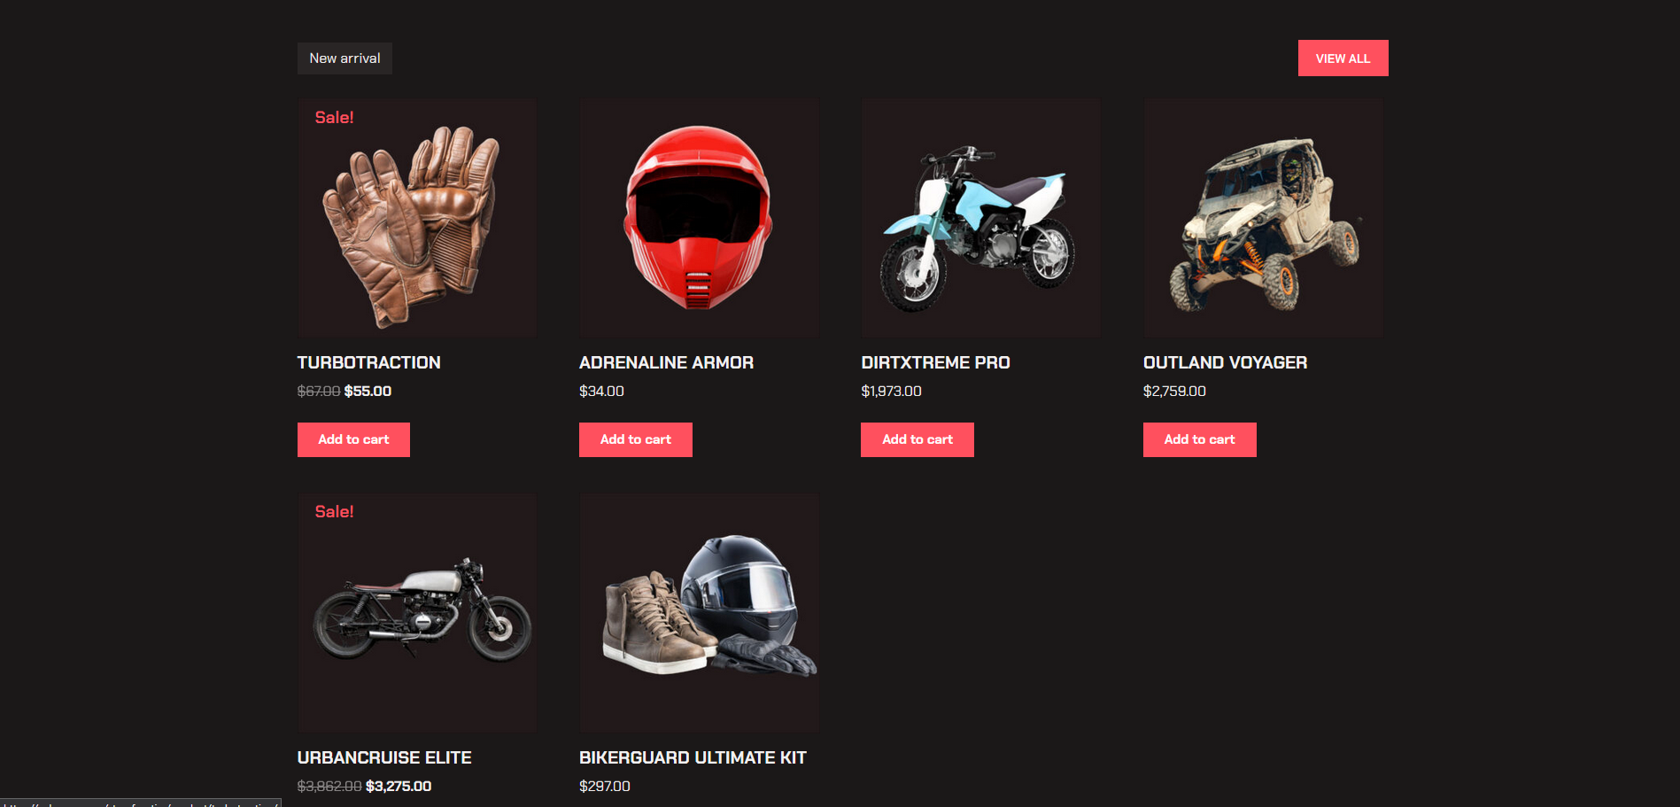Open the Turbotraction gloves product image
This screenshot has width=1680, height=807.
coord(416,218)
